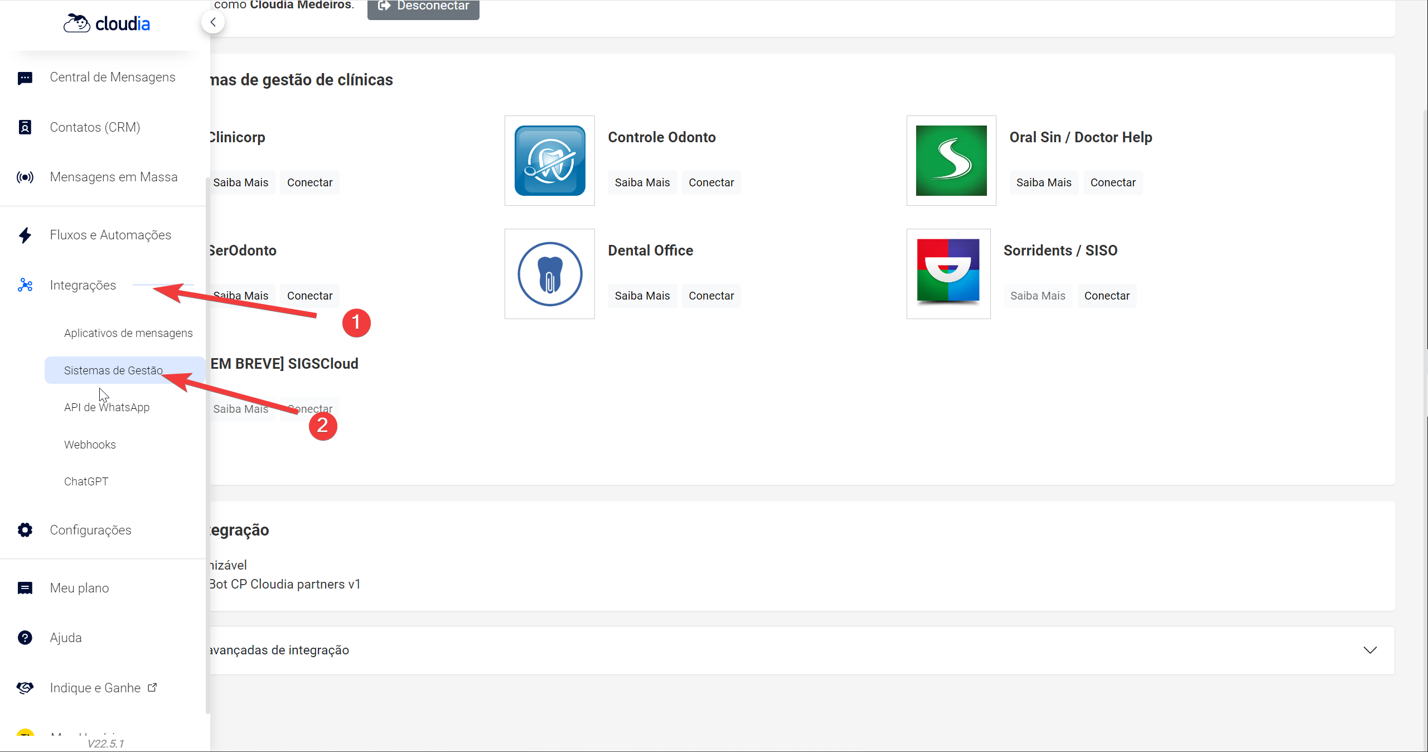
Task: Expand the avançadas de integração panel chevron
Action: 1370,650
